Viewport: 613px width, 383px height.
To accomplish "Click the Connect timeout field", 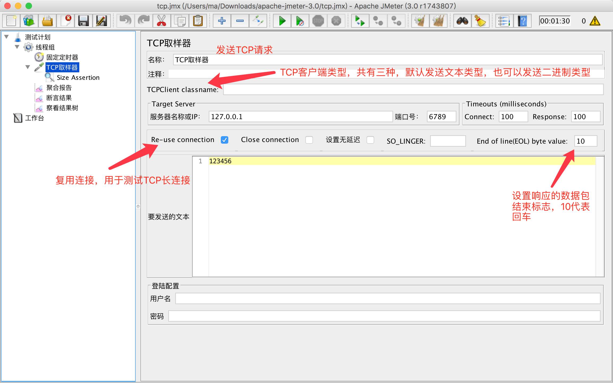I will 513,116.
